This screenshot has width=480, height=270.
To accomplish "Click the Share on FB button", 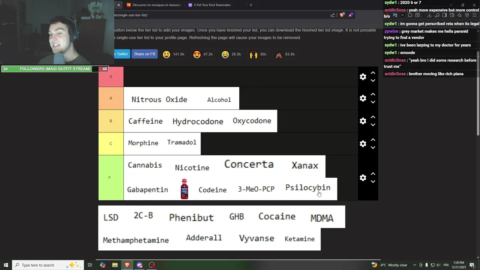I will point(144,54).
